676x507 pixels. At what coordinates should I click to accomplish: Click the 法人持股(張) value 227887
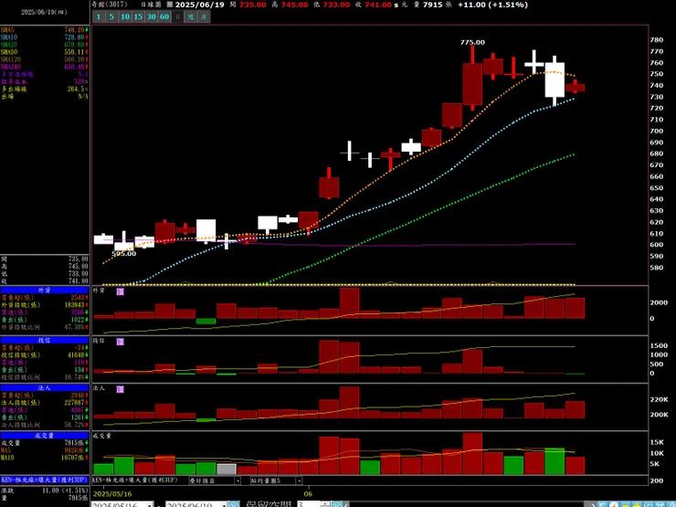coord(73,403)
